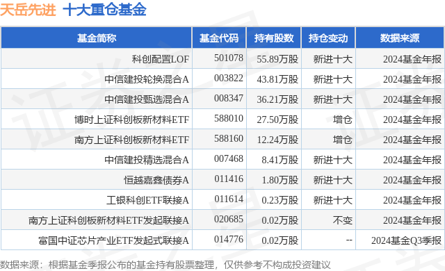Select the 持有股数 column header
Image resolution: width=445 pixels, height=271 pixels.
pyautogui.click(x=273, y=38)
